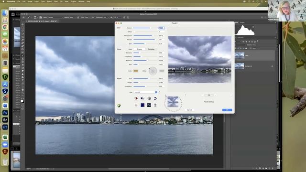Choose Simple water style
Viewport: 306px width, 172px height.
[x=139, y=49]
